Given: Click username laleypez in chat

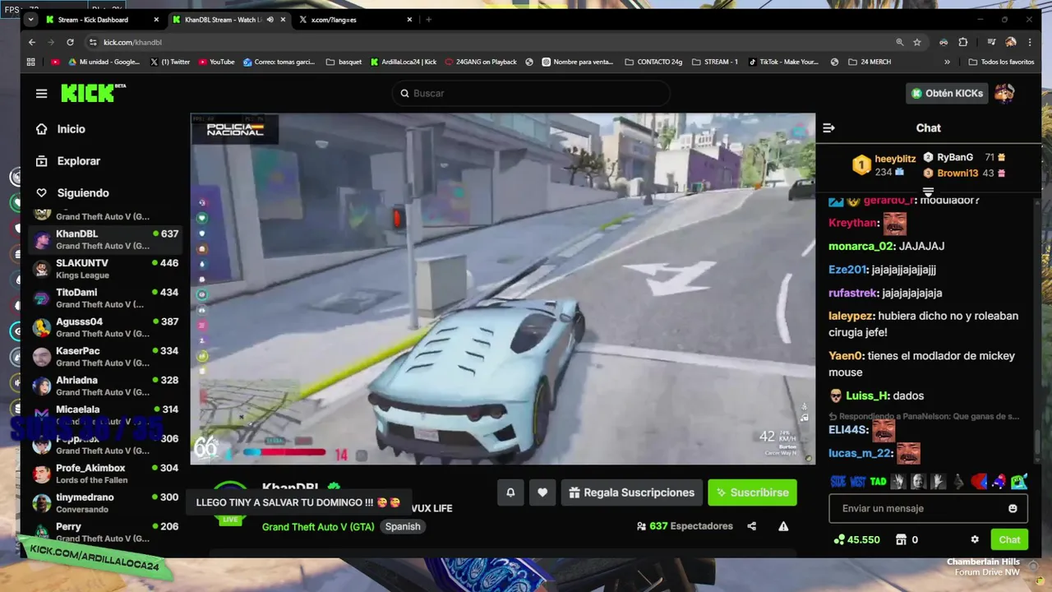Looking at the screenshot, I should point(851,316).
